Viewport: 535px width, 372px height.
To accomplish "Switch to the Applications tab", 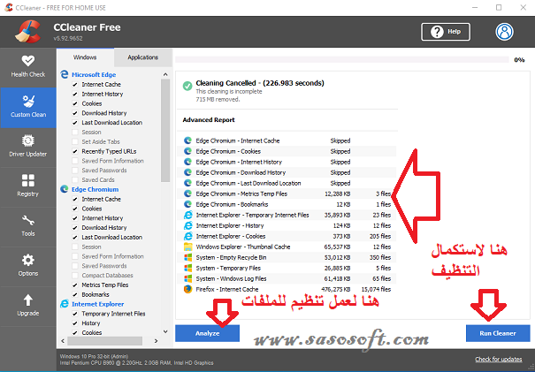I will point(143,57).
